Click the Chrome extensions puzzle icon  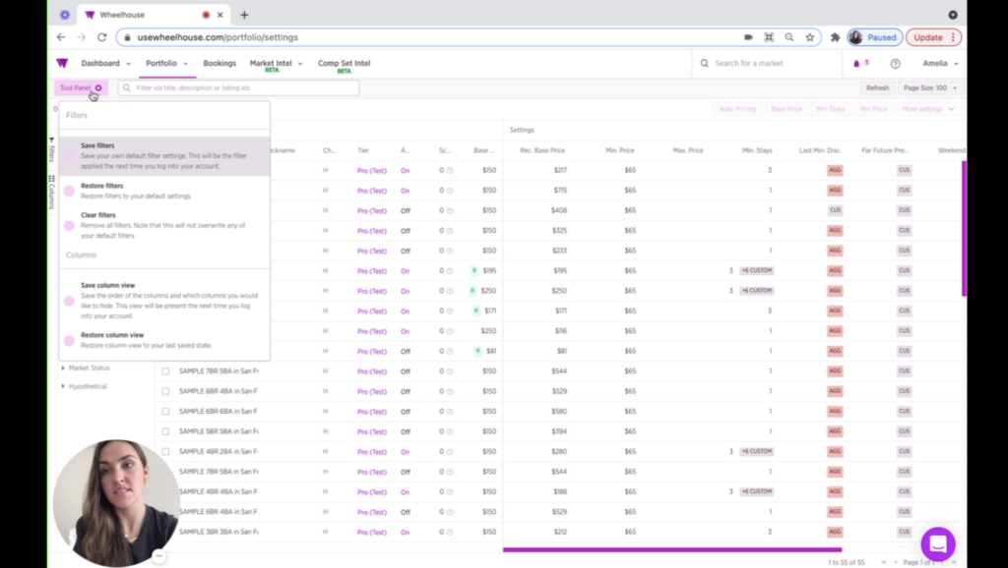pyautogui.click(x=835, y=37)
